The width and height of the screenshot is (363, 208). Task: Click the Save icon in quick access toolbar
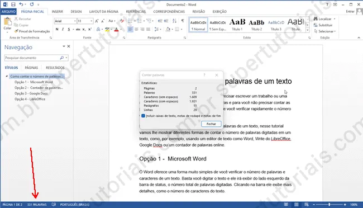point(13,4)
